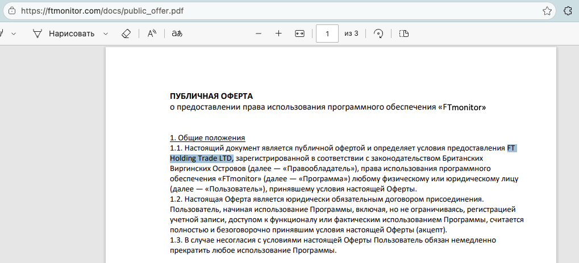This screenshot has height=263, width=579.
Task: Click the clause number 1.2. in the text
Action: pyautogui.click(x=176, y=199)
